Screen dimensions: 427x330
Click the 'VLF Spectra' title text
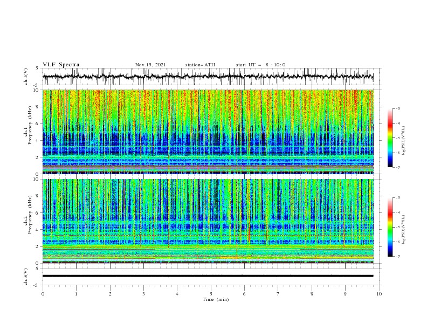pyautogui.click(x=61, y=65)
